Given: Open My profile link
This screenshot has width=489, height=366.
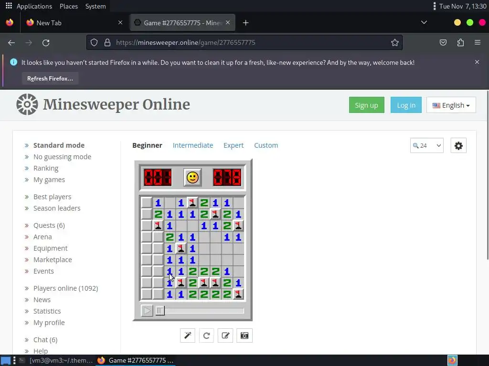Looking at the screenshot, I should tap(49, 323).
